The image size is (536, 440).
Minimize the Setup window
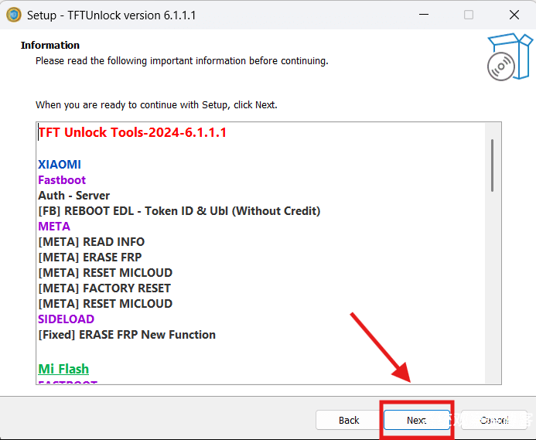pyautogui.click(x=424, y=15)
